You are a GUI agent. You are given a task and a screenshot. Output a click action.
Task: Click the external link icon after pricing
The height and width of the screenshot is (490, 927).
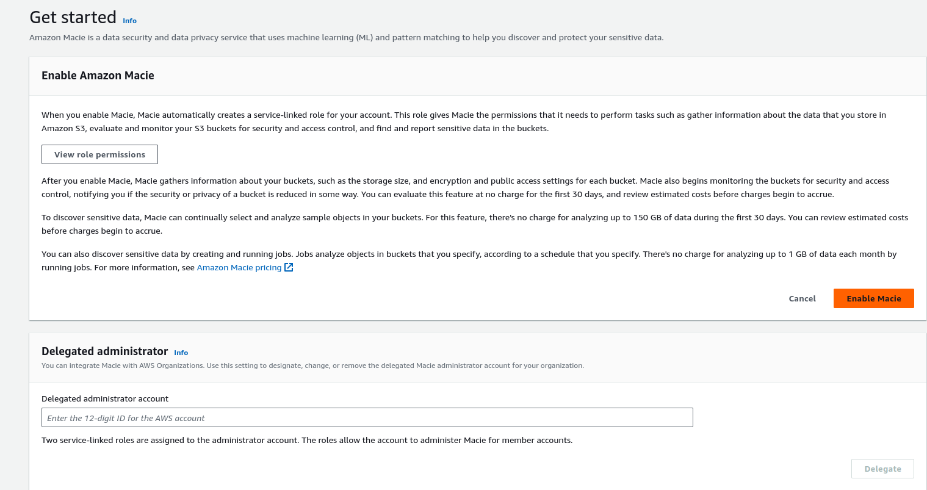289,267
